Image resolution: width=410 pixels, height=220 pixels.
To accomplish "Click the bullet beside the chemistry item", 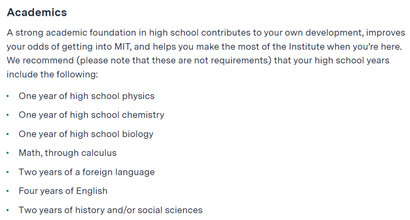I will (x=8, y=115).
